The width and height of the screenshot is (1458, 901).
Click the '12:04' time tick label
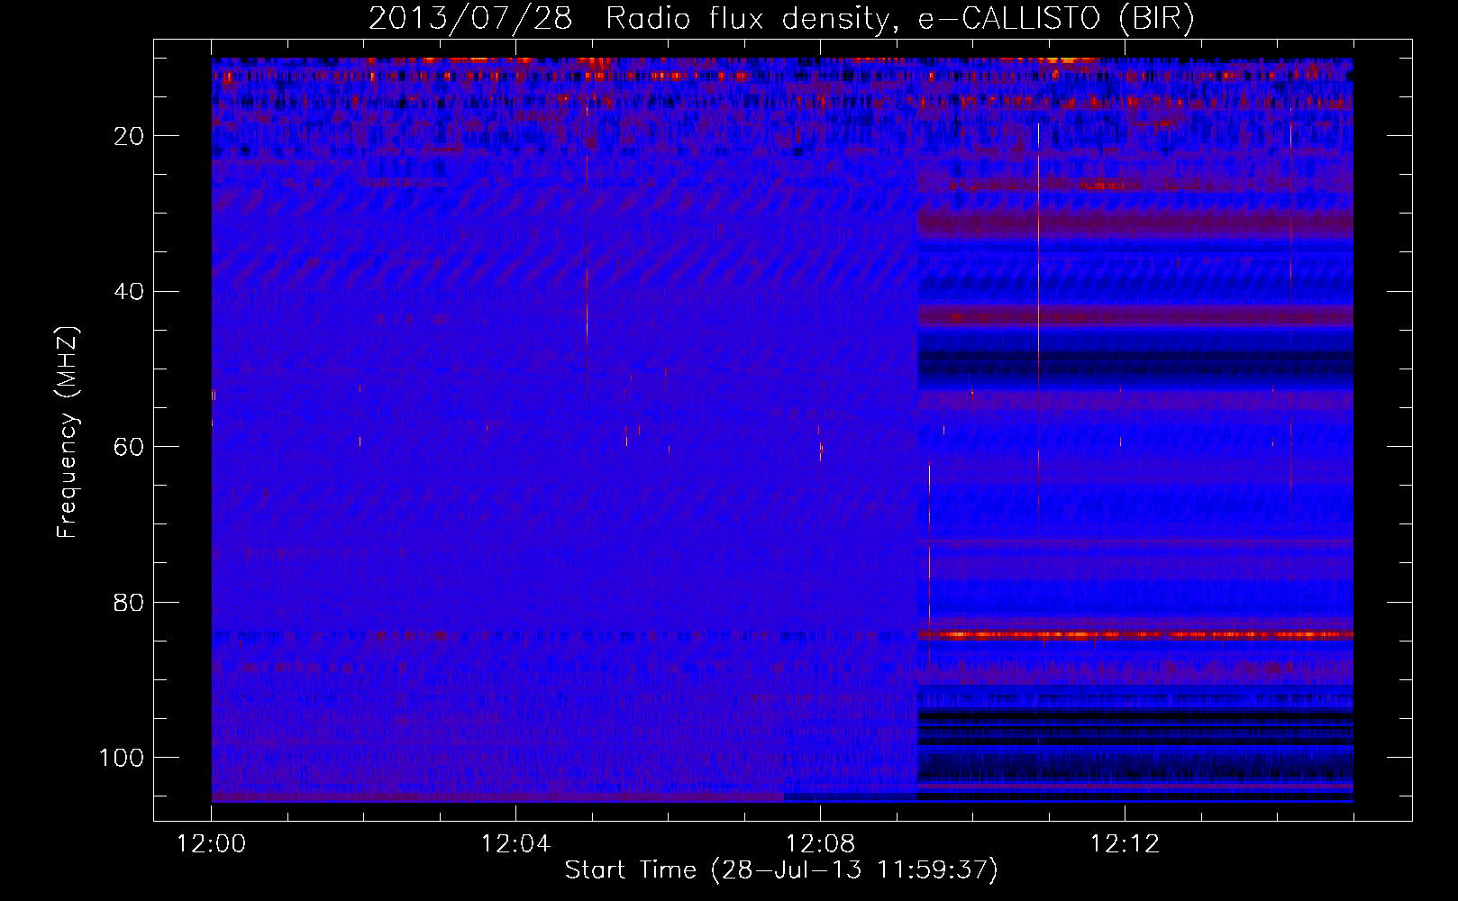click(x=515, y=844)
